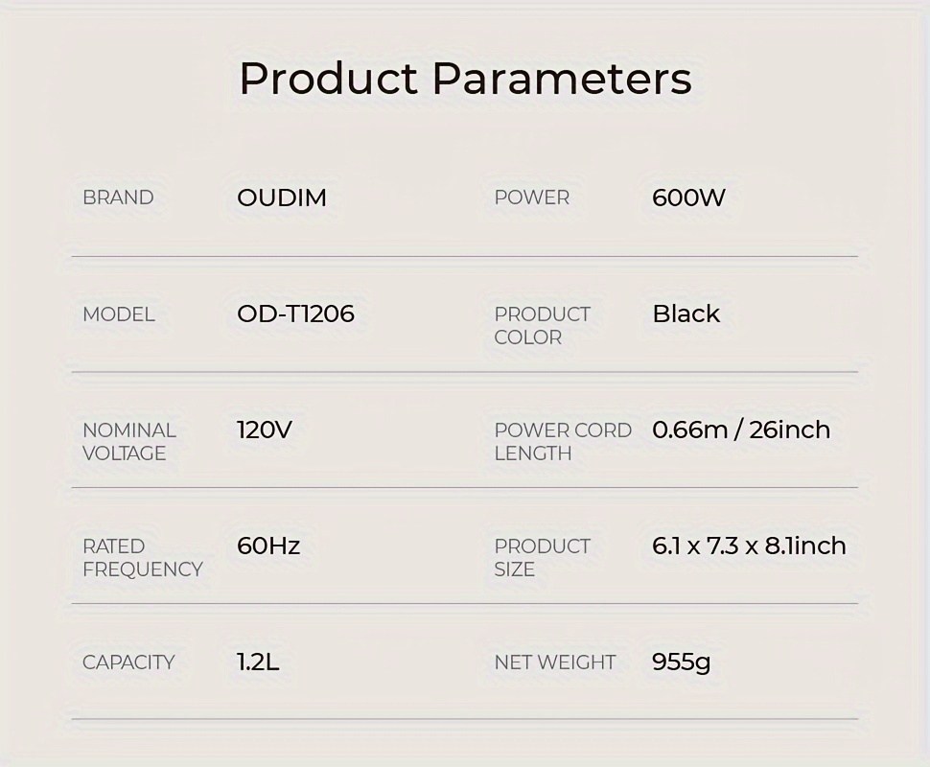Click the 60Hz frequency value
Screen dimensions: 930x767
[x=268, y=546]
